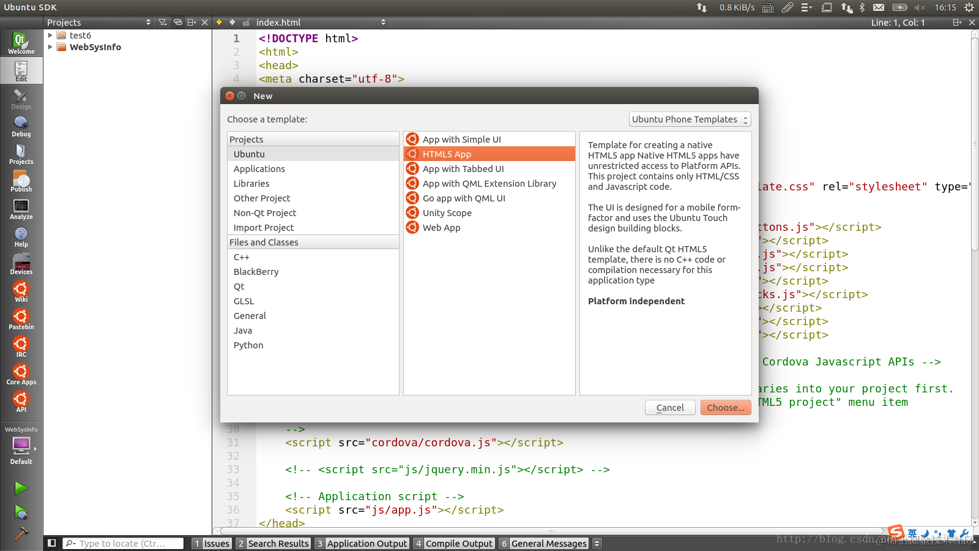Click the Build hammer icon
This screenshot has height=551, width=979.
(x=21, y=534)
